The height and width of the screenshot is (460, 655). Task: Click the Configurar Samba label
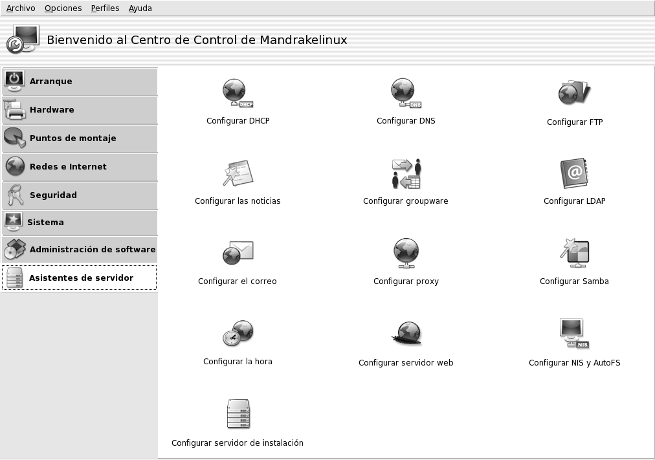click(x=574, y=281)
